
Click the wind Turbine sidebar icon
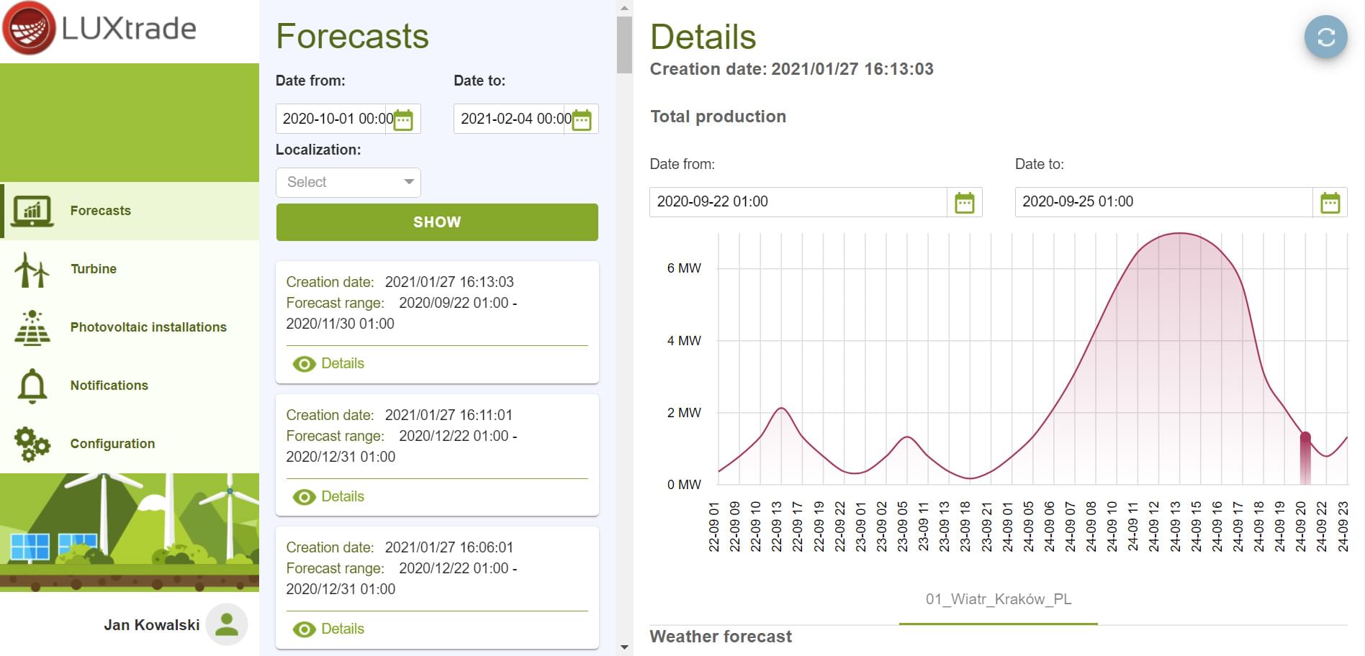(x=32, y=269)
